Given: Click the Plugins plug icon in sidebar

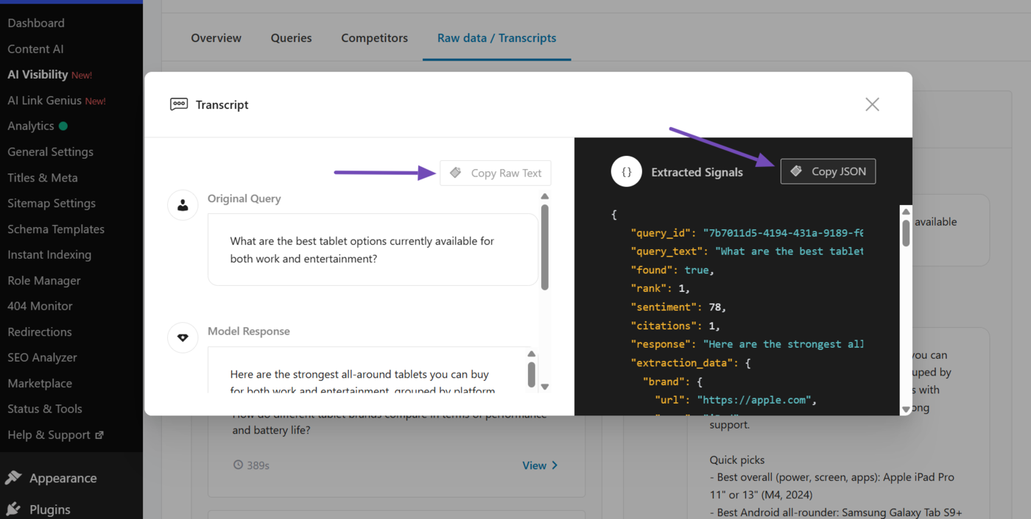Looking at the screenshot, I should (13, 509).
